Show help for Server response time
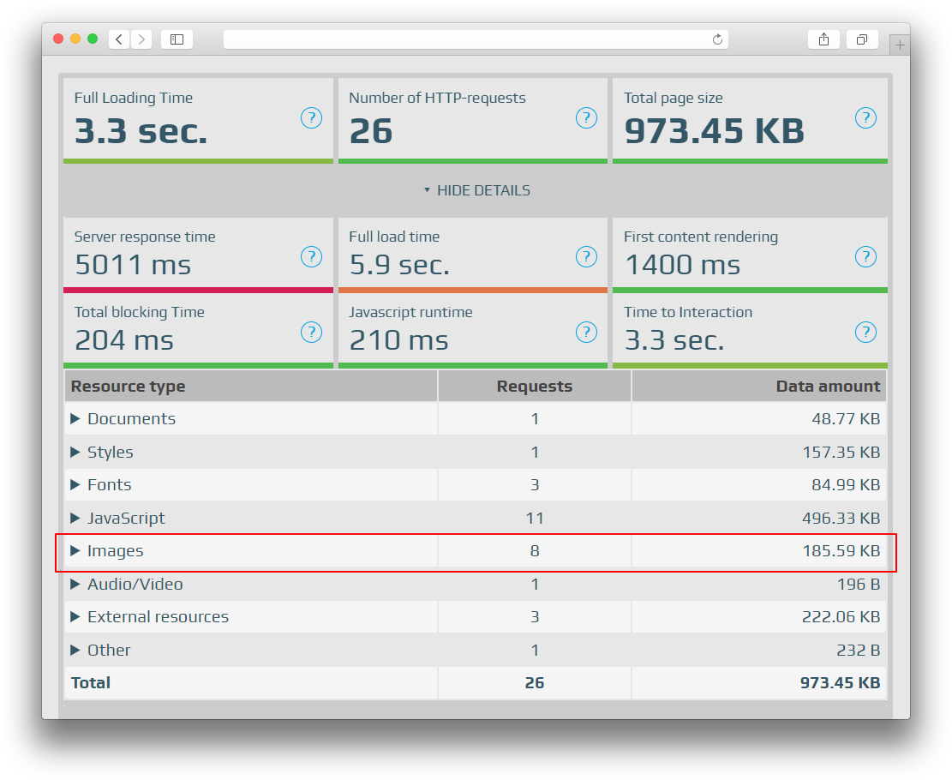 [311, 256]
